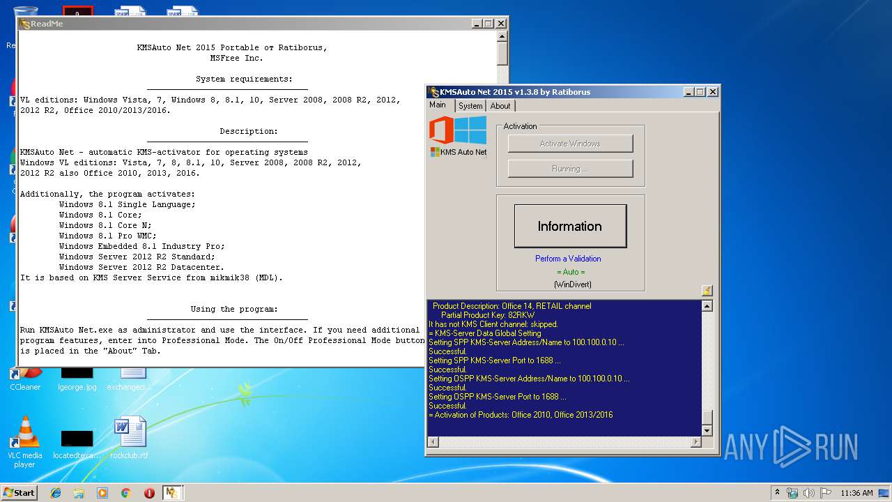Open the network icon in the system tray
The width and height of the screenshot is (892, 502).
pyautogui.click(x=792, y=493)
